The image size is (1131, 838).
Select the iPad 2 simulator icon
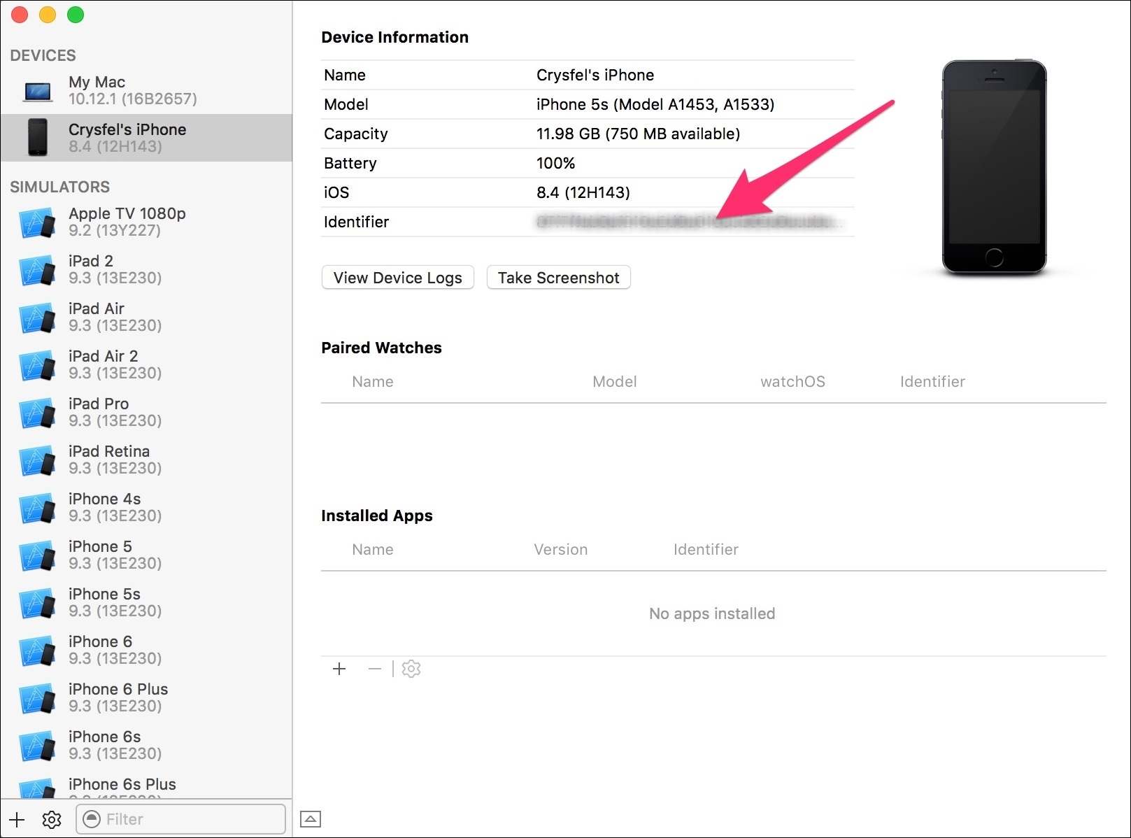[x=38, y=270]
